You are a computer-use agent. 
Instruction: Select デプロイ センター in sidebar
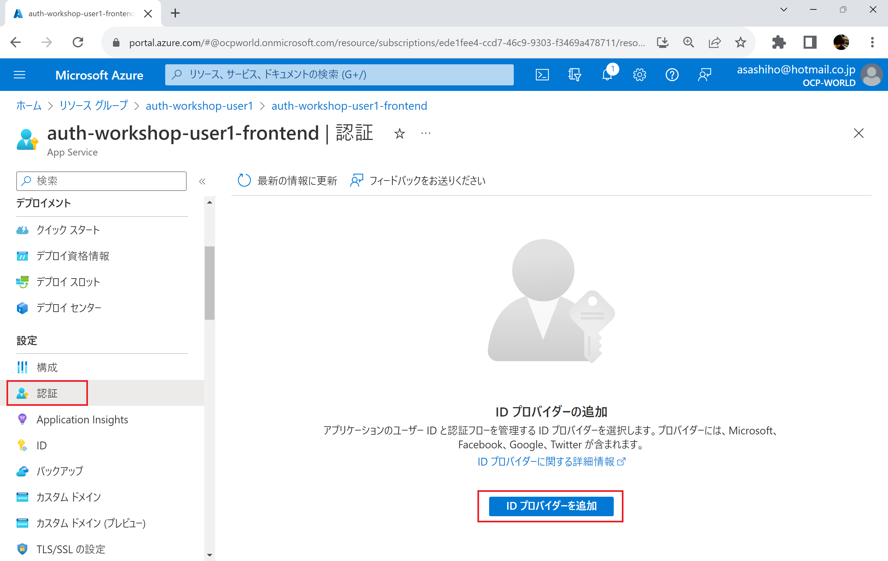[x=68, y=308]
